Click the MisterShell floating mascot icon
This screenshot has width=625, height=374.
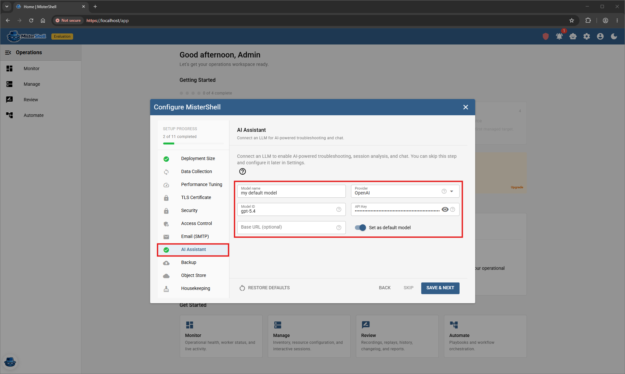point(10,362)
